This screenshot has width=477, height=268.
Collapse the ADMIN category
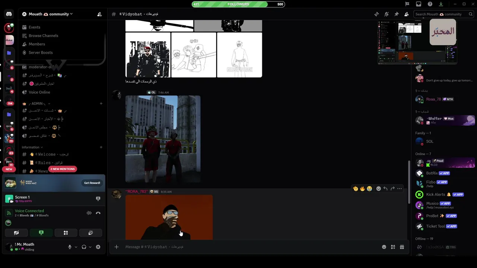(36, 103)
